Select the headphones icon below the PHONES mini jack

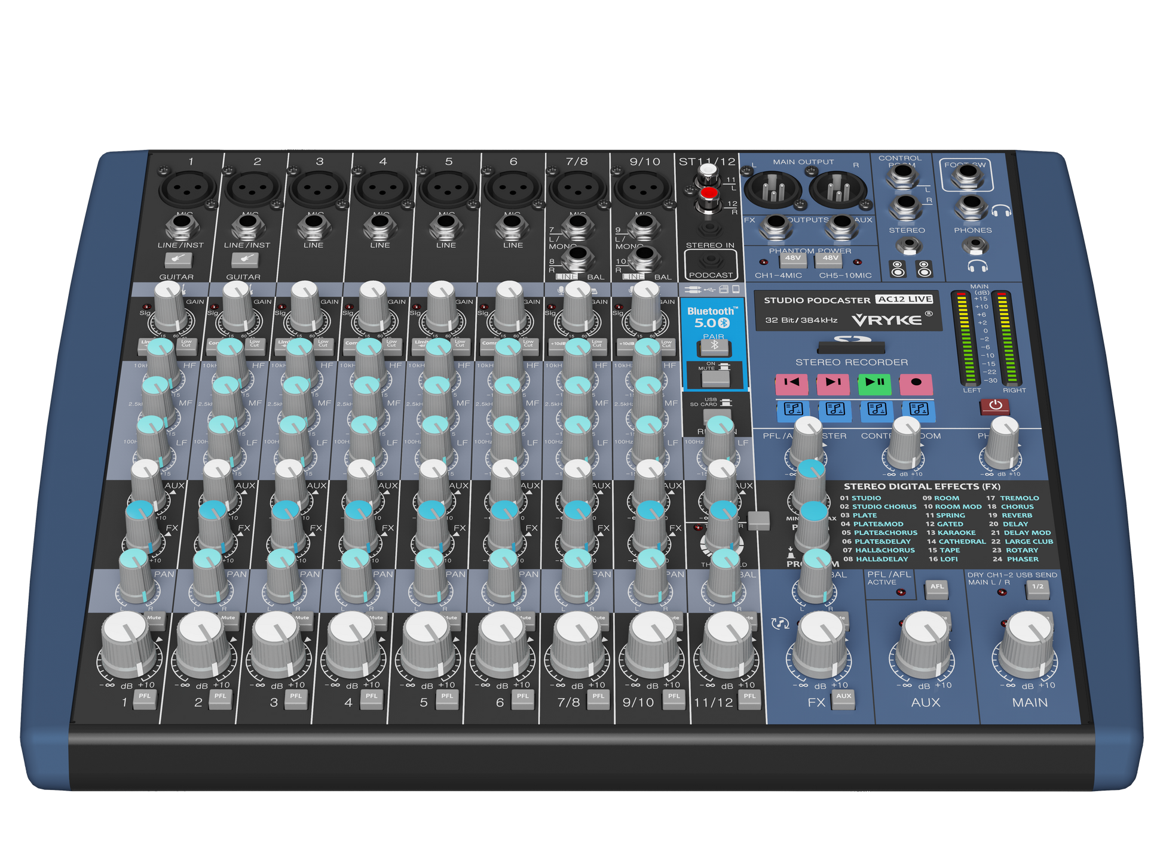[978, 266]
